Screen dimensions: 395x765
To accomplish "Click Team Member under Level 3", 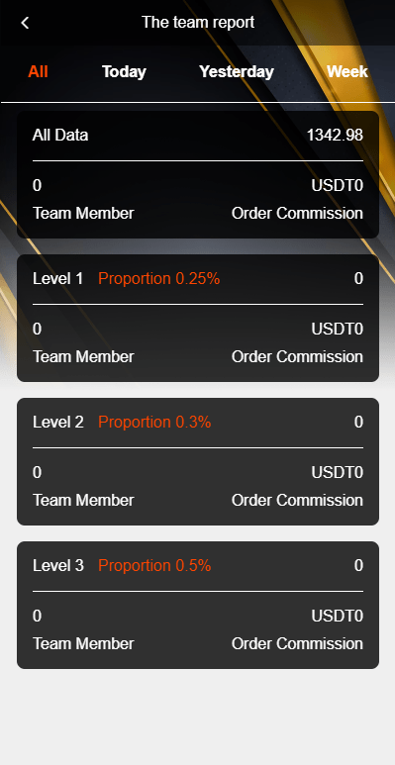I will point(83,643).
